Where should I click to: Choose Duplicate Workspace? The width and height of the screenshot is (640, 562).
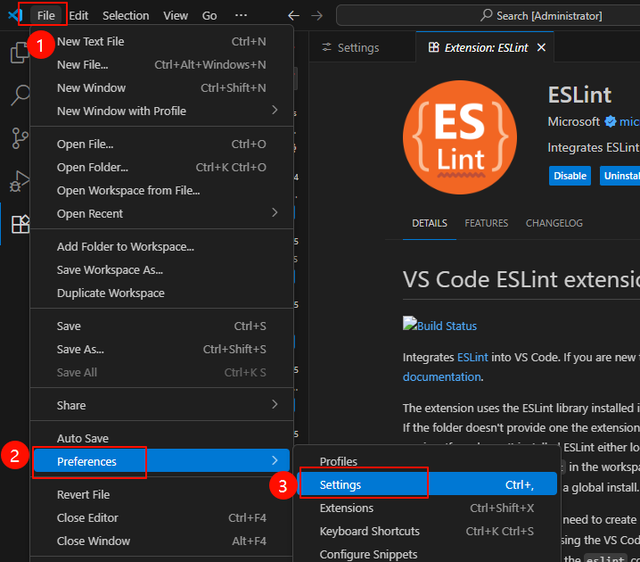click(x=161, y=293)
